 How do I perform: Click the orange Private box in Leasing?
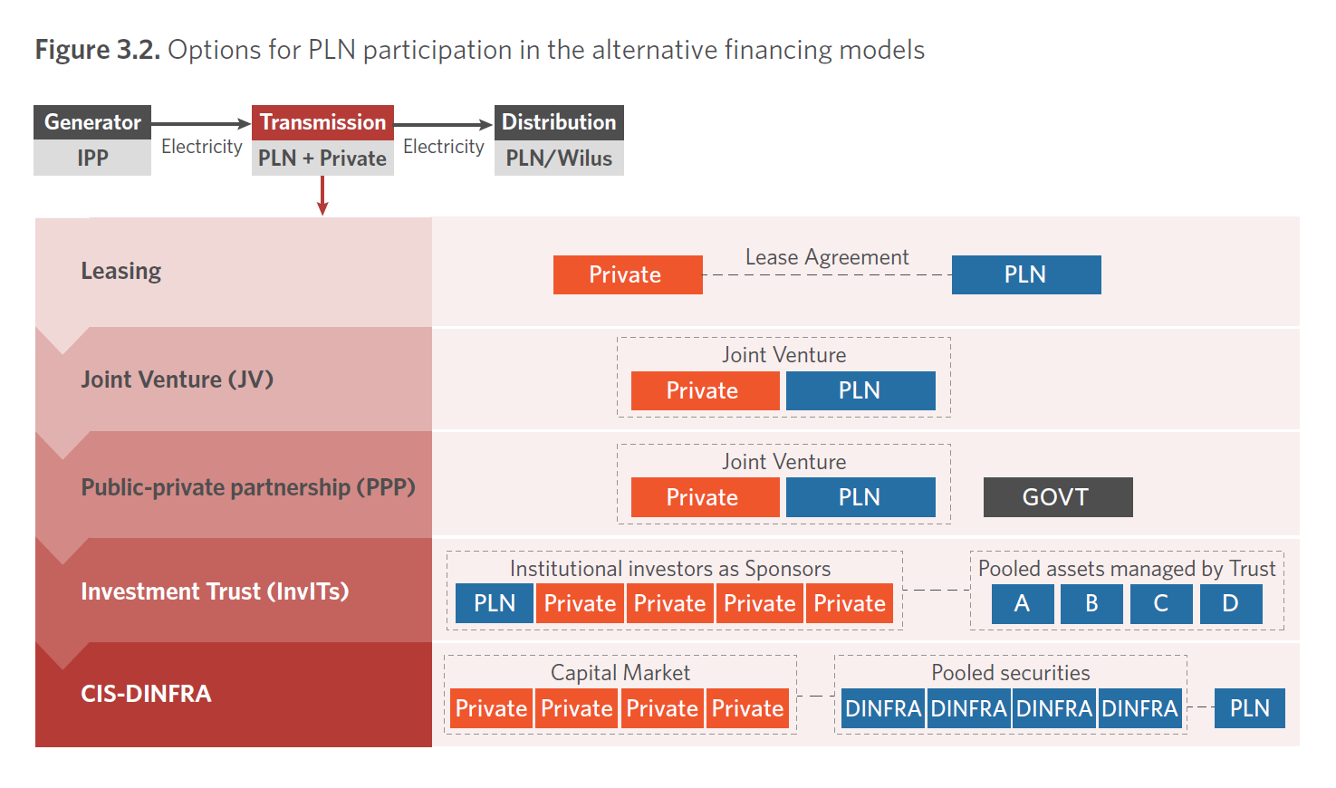(x=628, y=274)
